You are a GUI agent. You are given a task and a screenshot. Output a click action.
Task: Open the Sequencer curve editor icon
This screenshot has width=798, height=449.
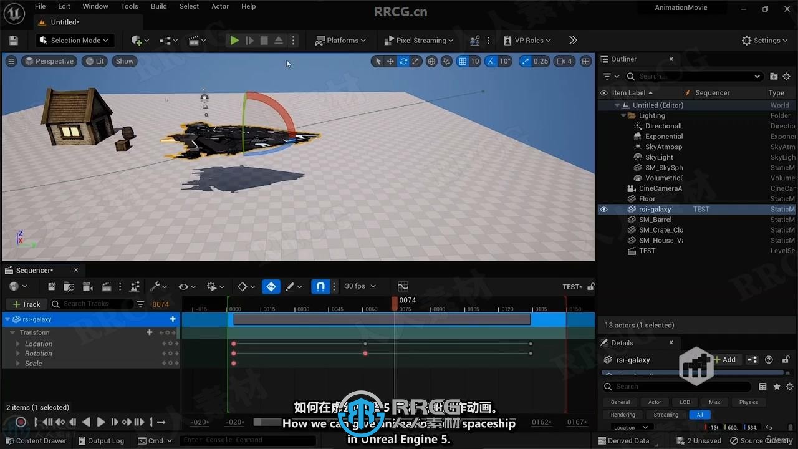point(403,286)
